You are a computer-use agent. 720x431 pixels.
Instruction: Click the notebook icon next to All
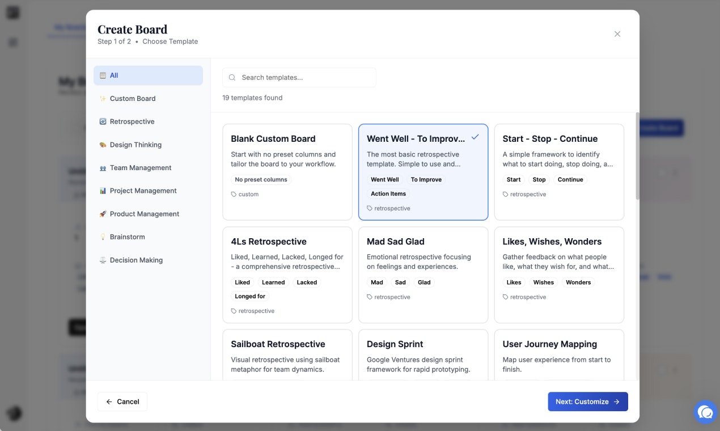point(104,75)
